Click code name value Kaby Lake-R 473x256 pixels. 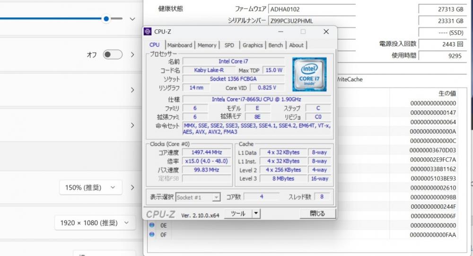tap(209, 70)
